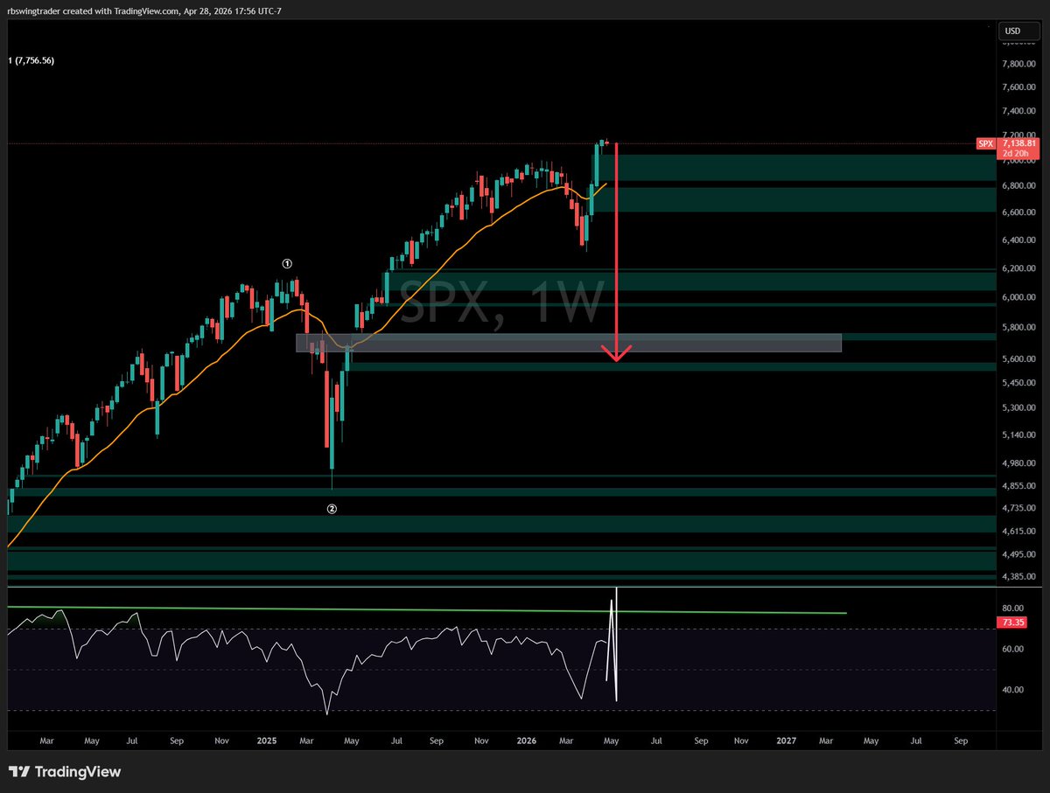1050x793 pixels.
Task: Click the 7,800.00 price axis label
Action: click(1020, 65)
